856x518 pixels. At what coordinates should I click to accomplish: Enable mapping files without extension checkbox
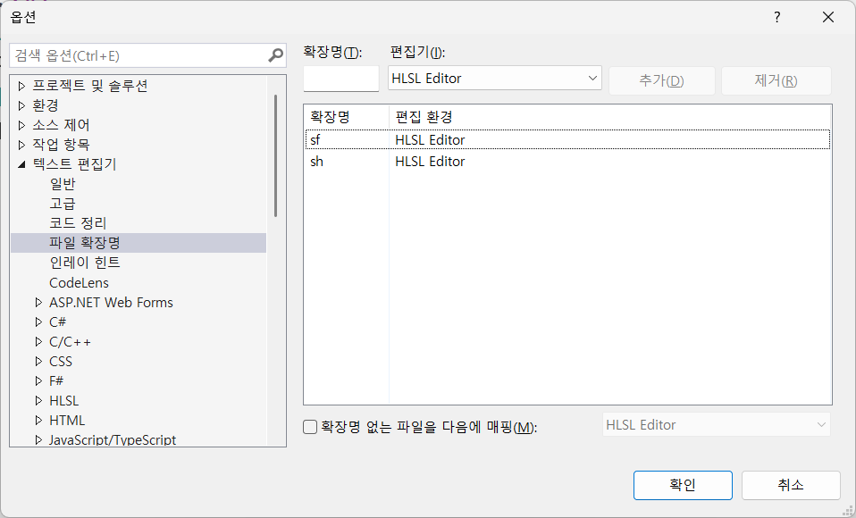pyautogui.click(x=310, y=427)
